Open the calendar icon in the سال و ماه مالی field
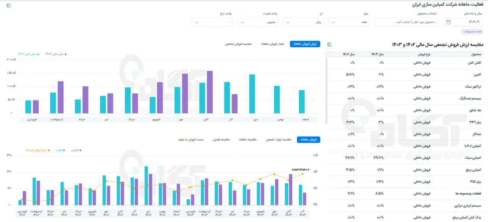This screenshot has width=488, height=222. tap(448, 22)
